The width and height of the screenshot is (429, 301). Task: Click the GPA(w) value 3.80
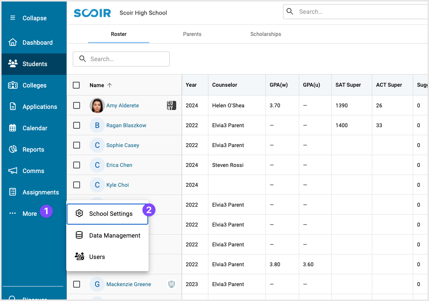click(275, 264)
